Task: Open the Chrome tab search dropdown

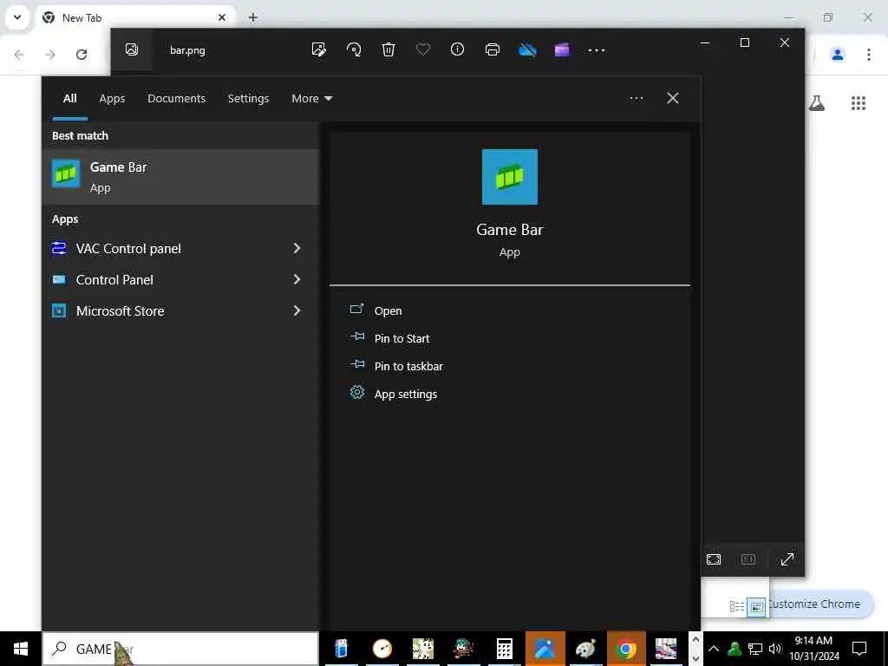Action: (x=17, y=17)
